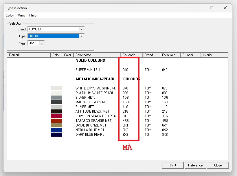Click the Interior column header
Viewport: 237px width, 176px height.
click(211, 55)
